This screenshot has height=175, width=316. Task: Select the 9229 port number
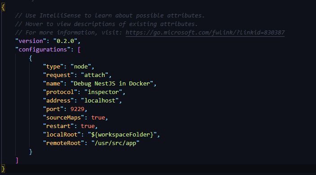pyautogui.click(x=77, y=109)
